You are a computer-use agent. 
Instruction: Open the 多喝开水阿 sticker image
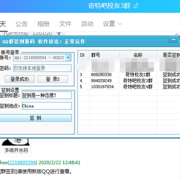coord(16,146)
